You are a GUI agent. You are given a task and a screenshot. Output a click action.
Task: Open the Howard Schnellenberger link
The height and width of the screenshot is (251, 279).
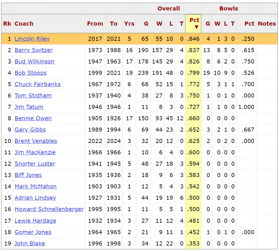pos(49,209)
